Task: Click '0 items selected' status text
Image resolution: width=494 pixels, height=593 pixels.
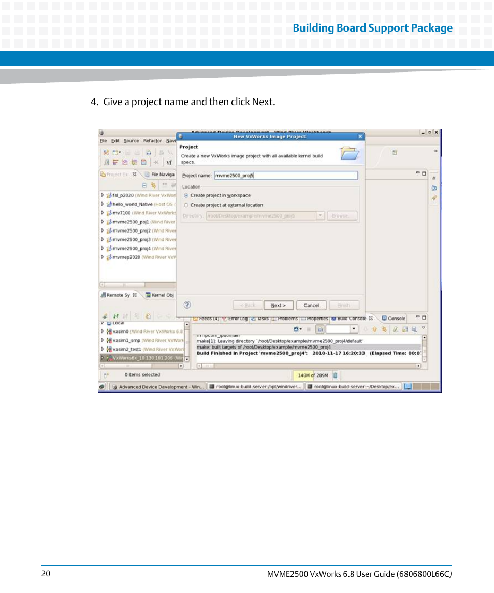Action: [142, 375]
